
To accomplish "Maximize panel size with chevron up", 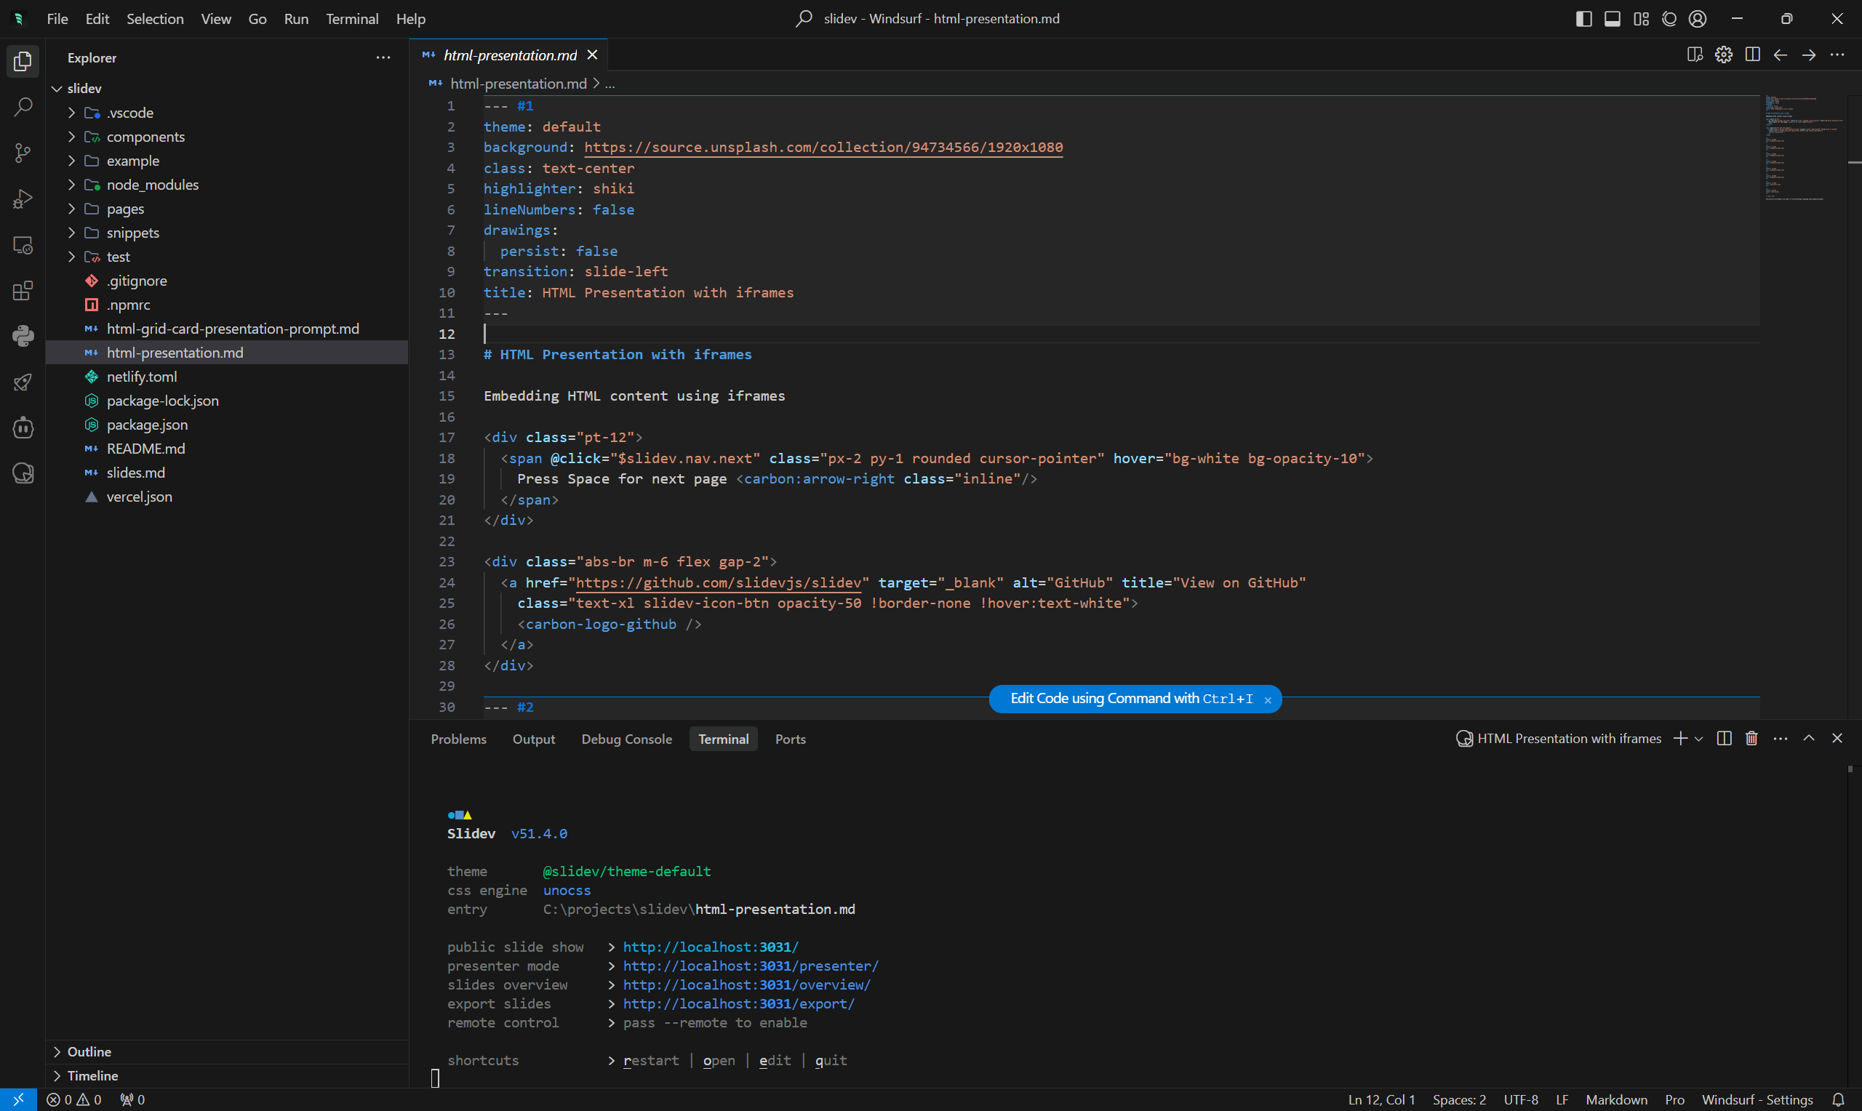I will click(x=1809, y=738).
